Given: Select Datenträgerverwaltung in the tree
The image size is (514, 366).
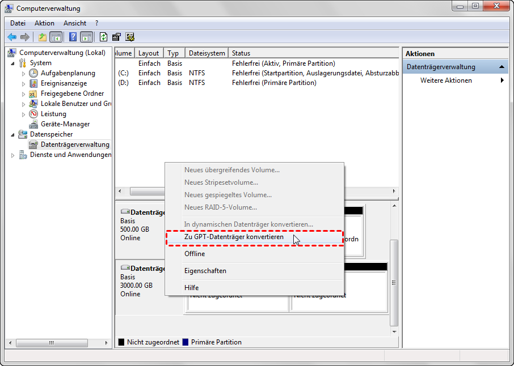Looking at the screenshot, I should coord(75,144).
